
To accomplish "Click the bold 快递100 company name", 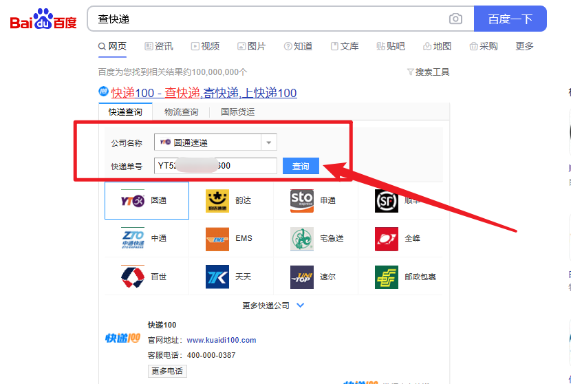I will coord(162,325).
